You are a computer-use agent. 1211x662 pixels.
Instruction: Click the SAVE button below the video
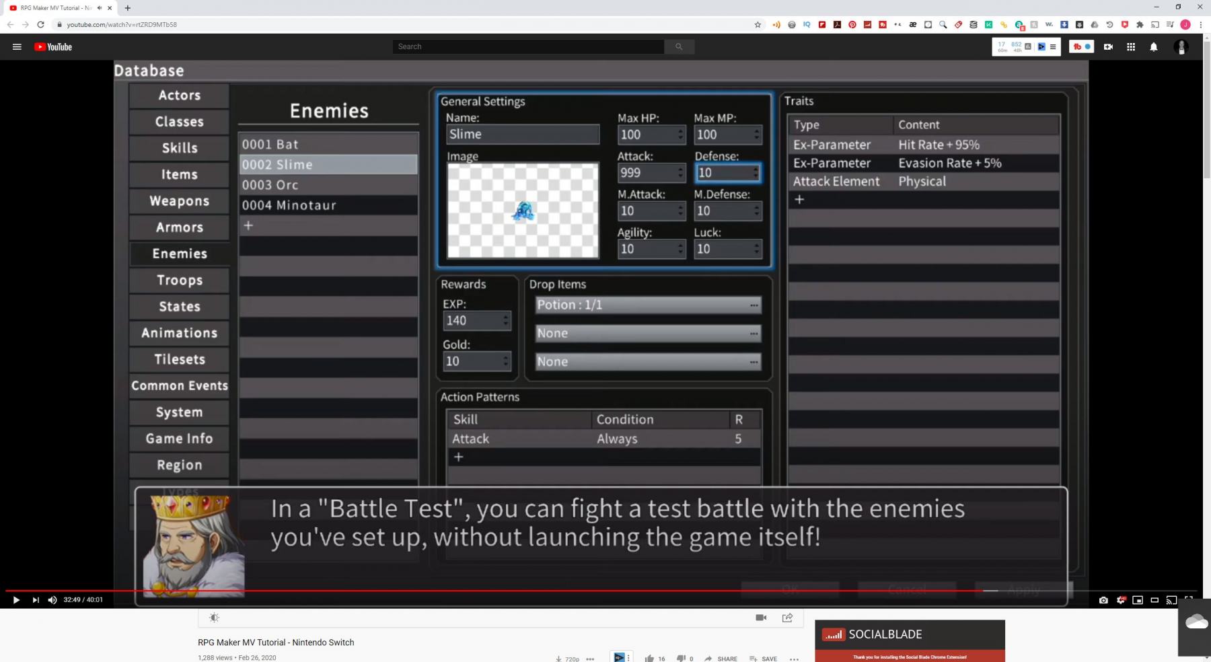pyautogui.click(x=764, y=659)
